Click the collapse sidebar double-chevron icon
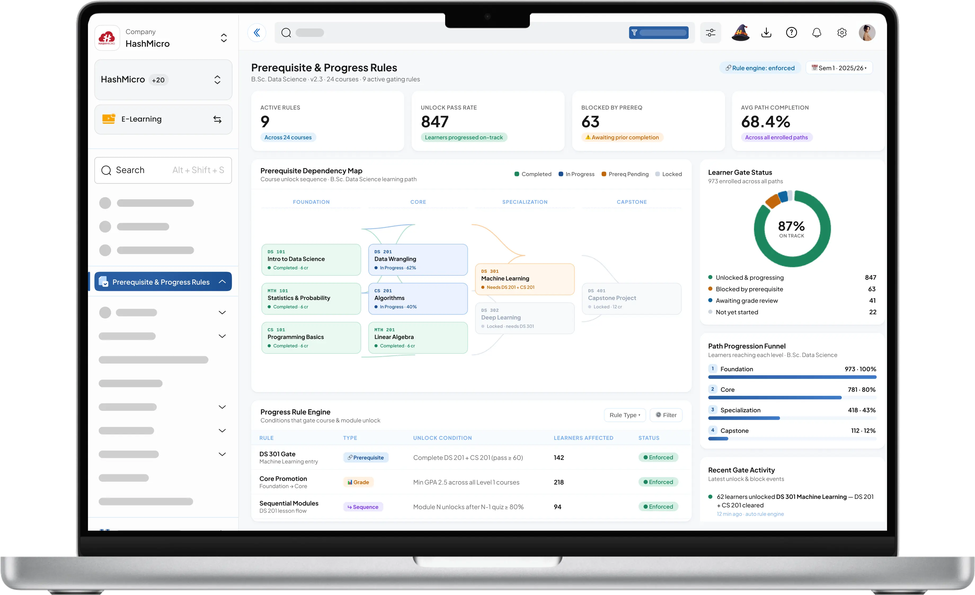The image size is (975, 595). click(x=257, y=32)
